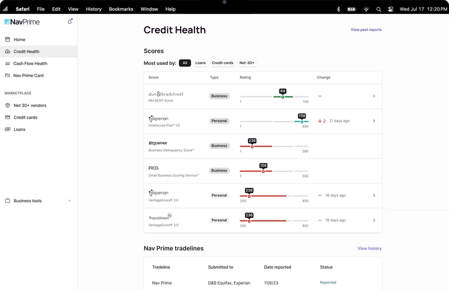Image resolution: width=449 pixels, height=290 pixels.
Task: Click the 'Small Business Scoring Service' text
Action: 174,175
